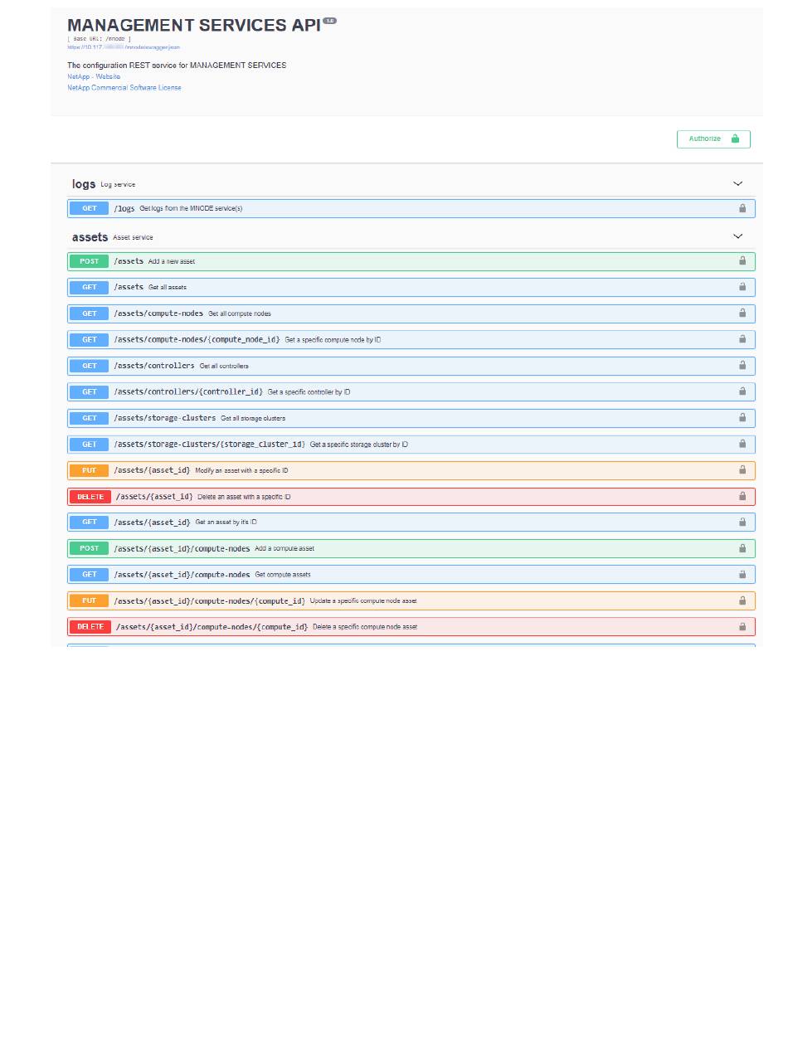Open the NetApp - Website link
Viewport: 788px width, 1045px height.
coord(94,76)
